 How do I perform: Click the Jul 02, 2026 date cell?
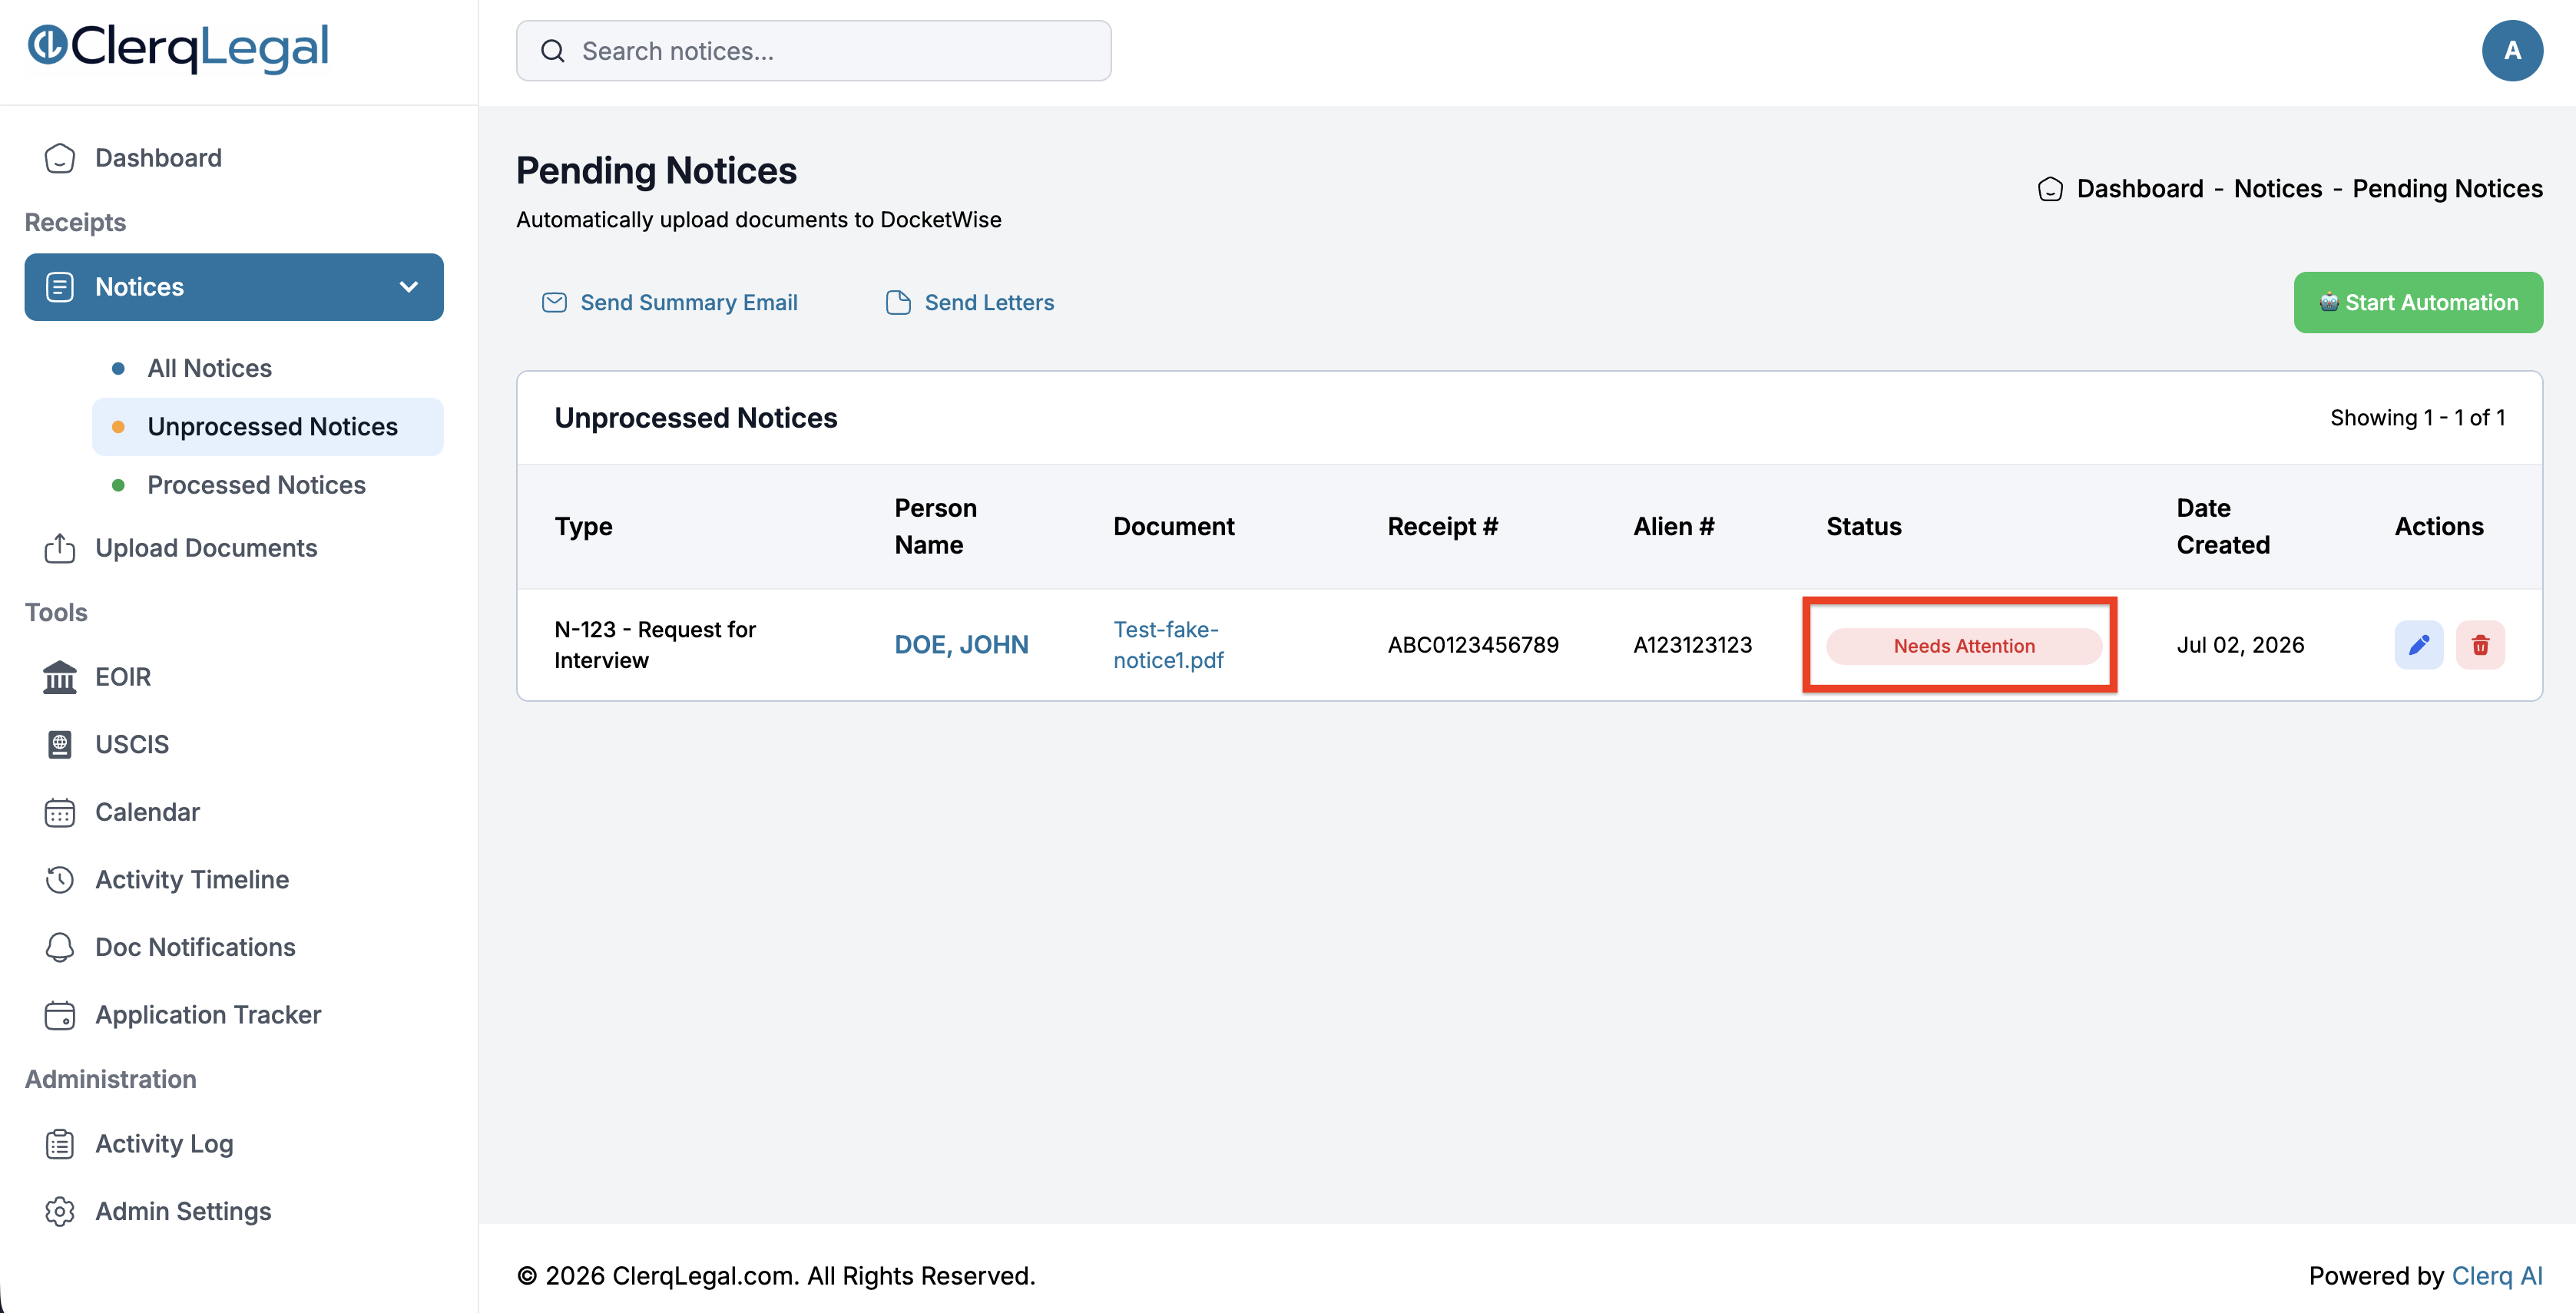point(2240,645)
